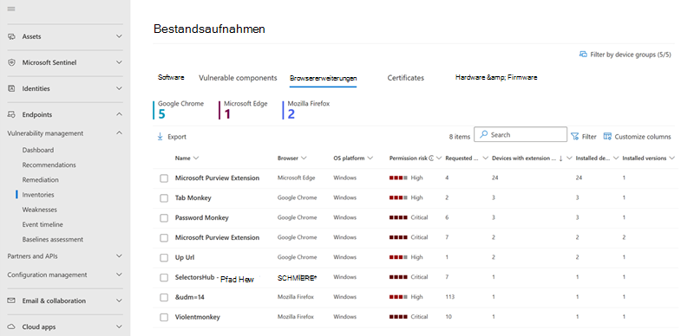The width and height of the screenshot is (694, 336).
Task: Filter by the Microsoft Edge count card
Action: (244, 110)
